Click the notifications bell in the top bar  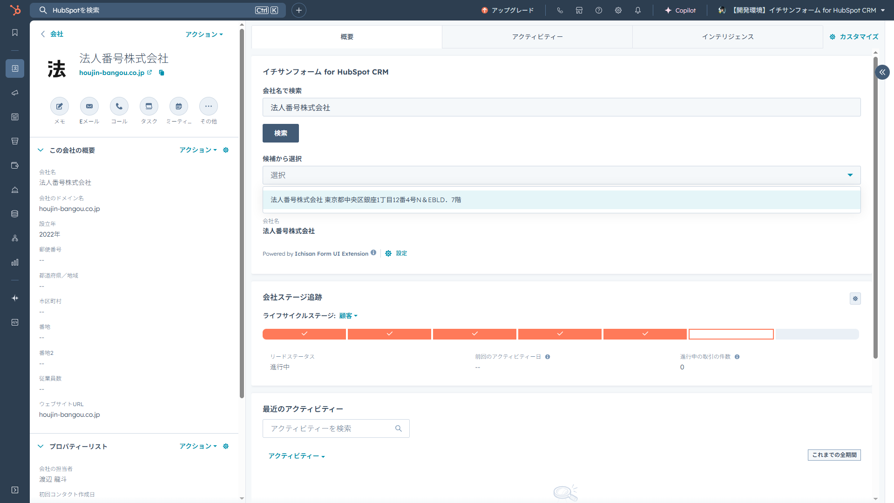click(638, 10)
